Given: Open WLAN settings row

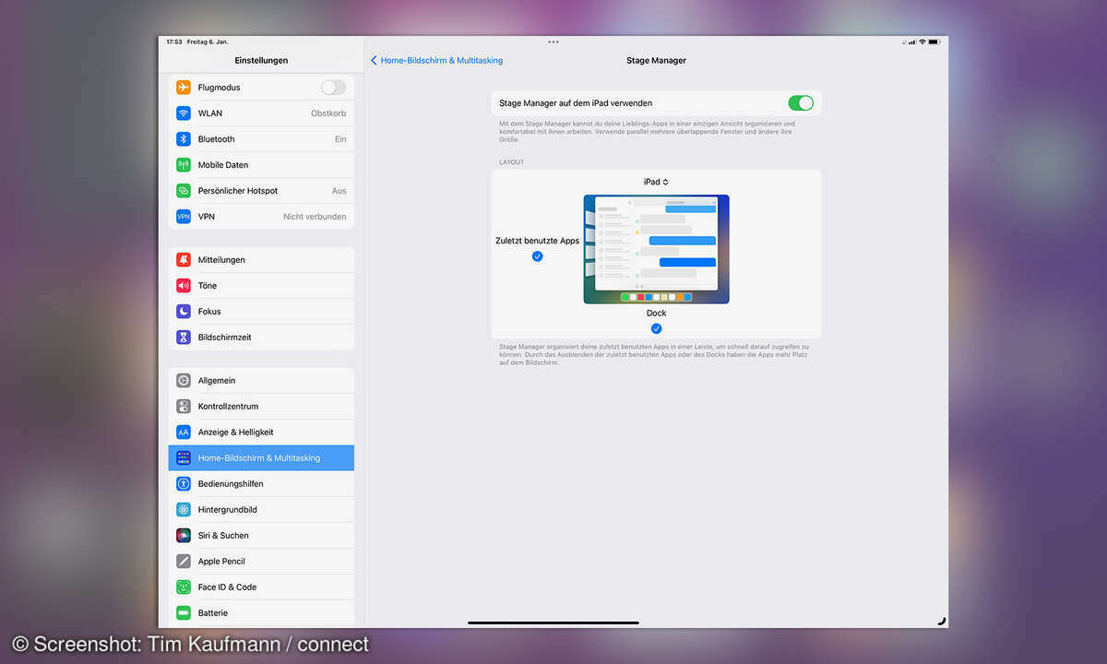Looking at the screenshot, I should pyautogui.click(x=261, y=113).
